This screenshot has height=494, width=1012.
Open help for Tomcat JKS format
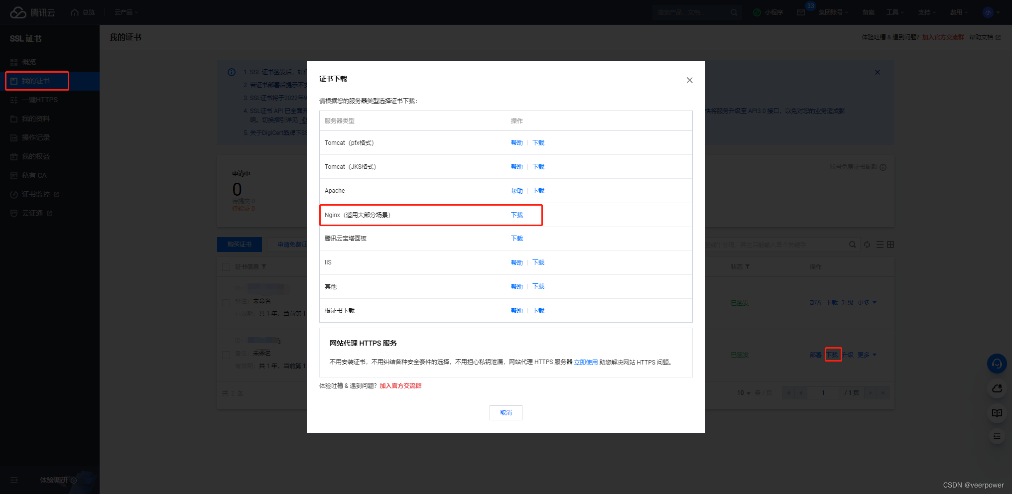pos(517,167)
